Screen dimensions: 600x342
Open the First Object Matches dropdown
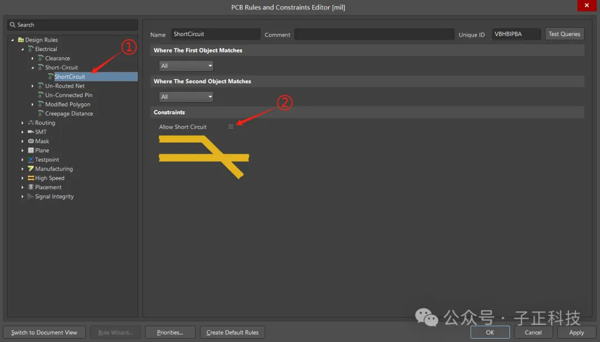point(186,66)
